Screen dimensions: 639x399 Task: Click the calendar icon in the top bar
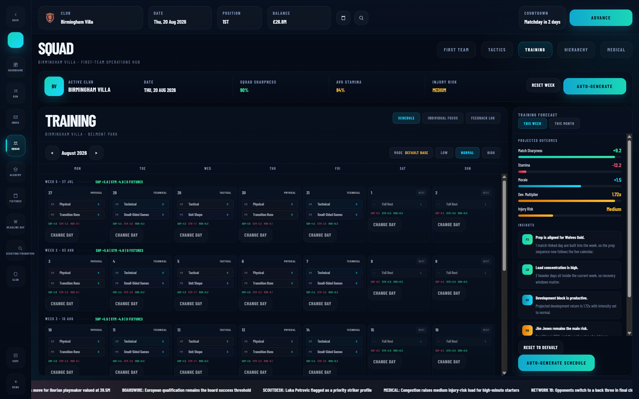343,17
